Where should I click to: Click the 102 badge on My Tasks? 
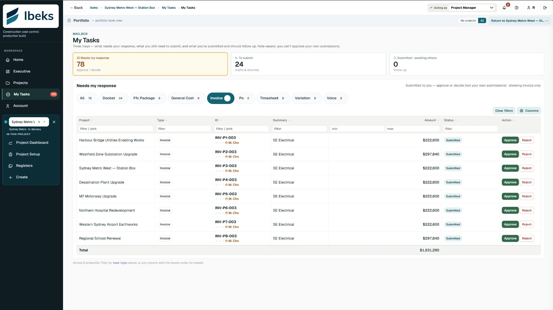[54, 94]
